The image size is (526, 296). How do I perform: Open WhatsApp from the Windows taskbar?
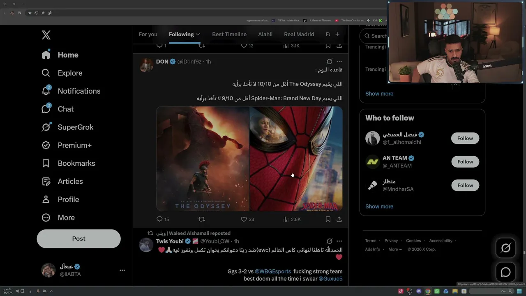437,291
